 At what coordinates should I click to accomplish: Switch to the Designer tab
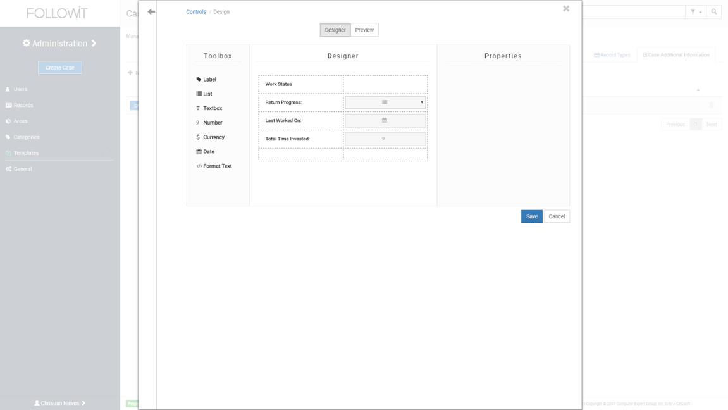tap(335, 30)
